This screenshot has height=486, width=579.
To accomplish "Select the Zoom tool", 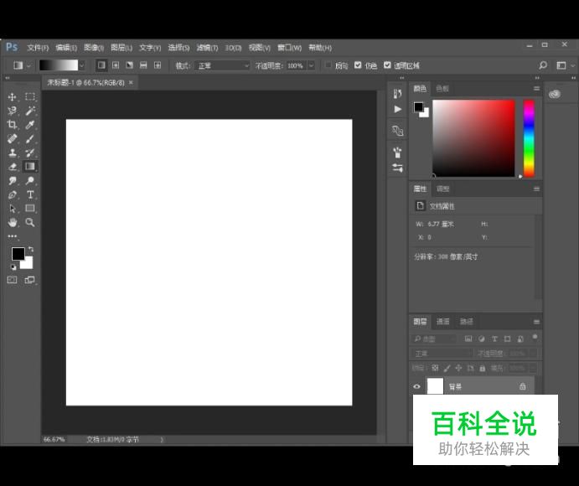I will coord(30,222).
